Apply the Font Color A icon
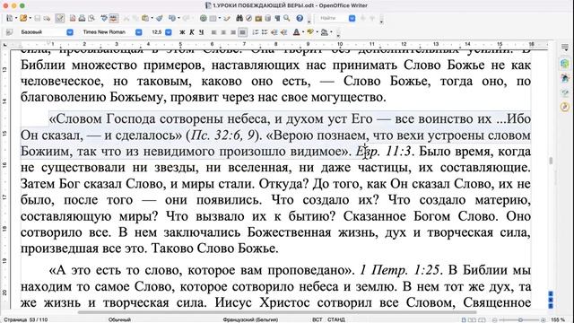Viewport: 574px width, 323px height. pyautogui.click(x=296, y=32)
